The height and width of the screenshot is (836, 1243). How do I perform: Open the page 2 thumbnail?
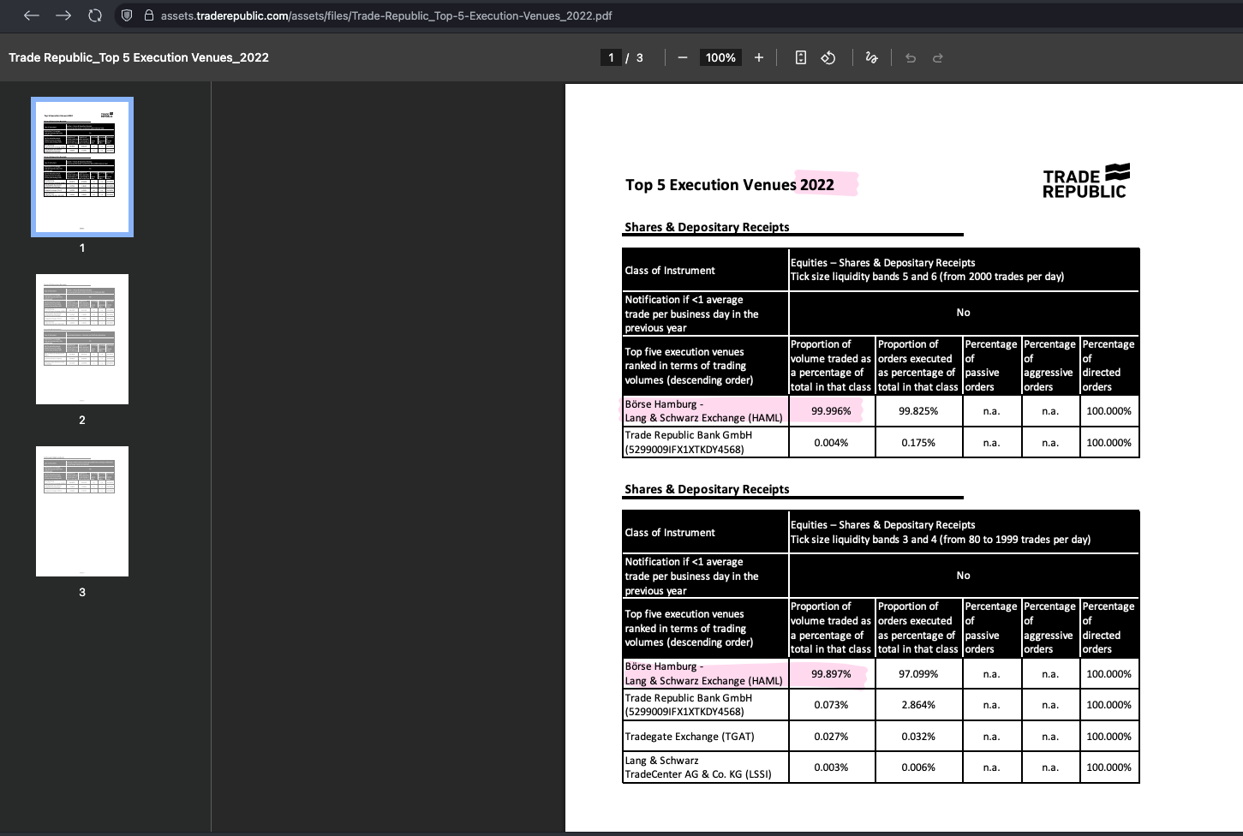click(x=82, y=339)
